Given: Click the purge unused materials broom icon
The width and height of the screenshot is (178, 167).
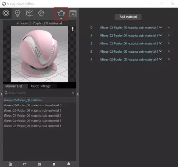Looking at the screenshot, I should (x=69, y=164).
